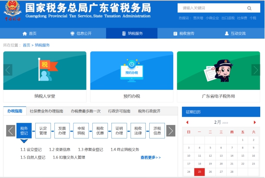This screenshot has height=178, width=265.
Task: Open the 纳税人学堂 banner image
Action: tap(44, 70)
